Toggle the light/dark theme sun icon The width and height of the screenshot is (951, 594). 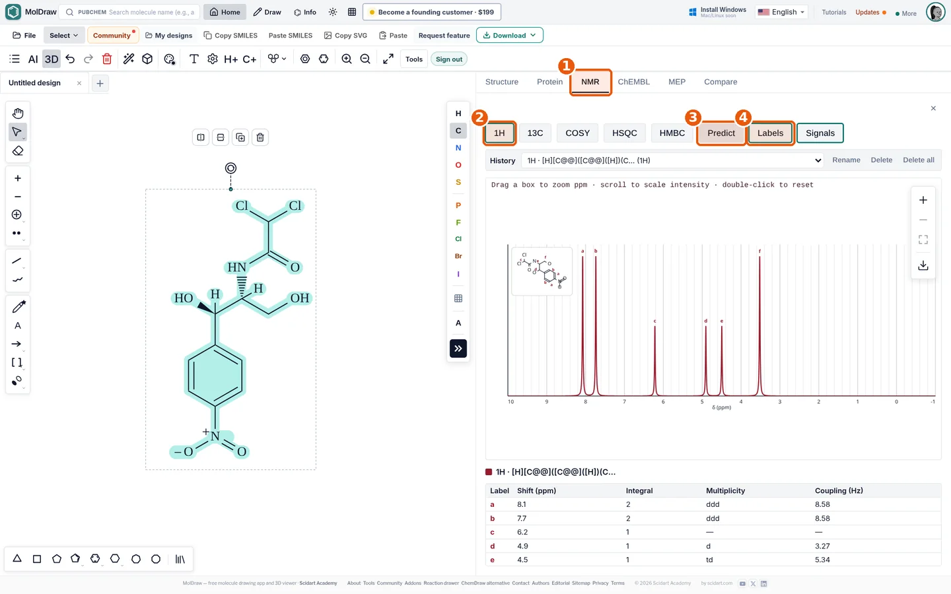[333, 12]
